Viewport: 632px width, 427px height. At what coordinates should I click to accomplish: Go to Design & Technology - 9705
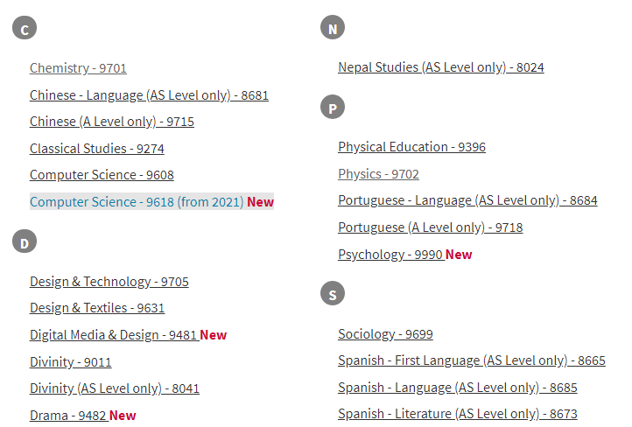coord(109,282)
